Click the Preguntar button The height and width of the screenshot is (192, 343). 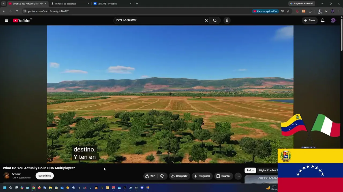(202, 176)
